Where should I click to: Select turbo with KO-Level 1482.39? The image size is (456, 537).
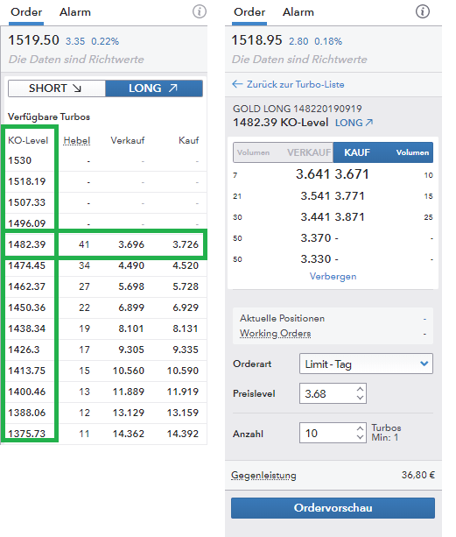[104, 244]
